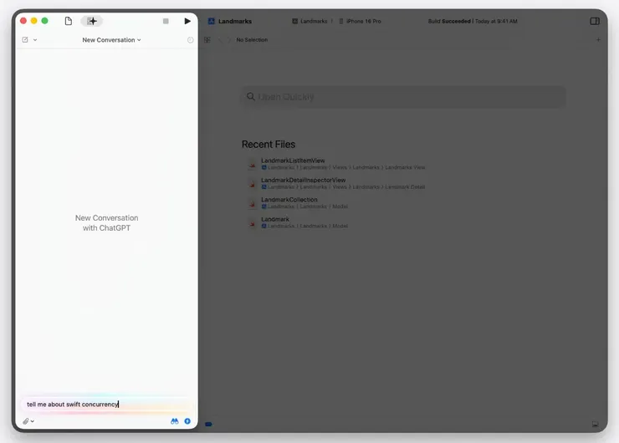This screenshot has width=619, height=443.
Task: Click the Run (play) button
Action: click(x=187, y=21)
